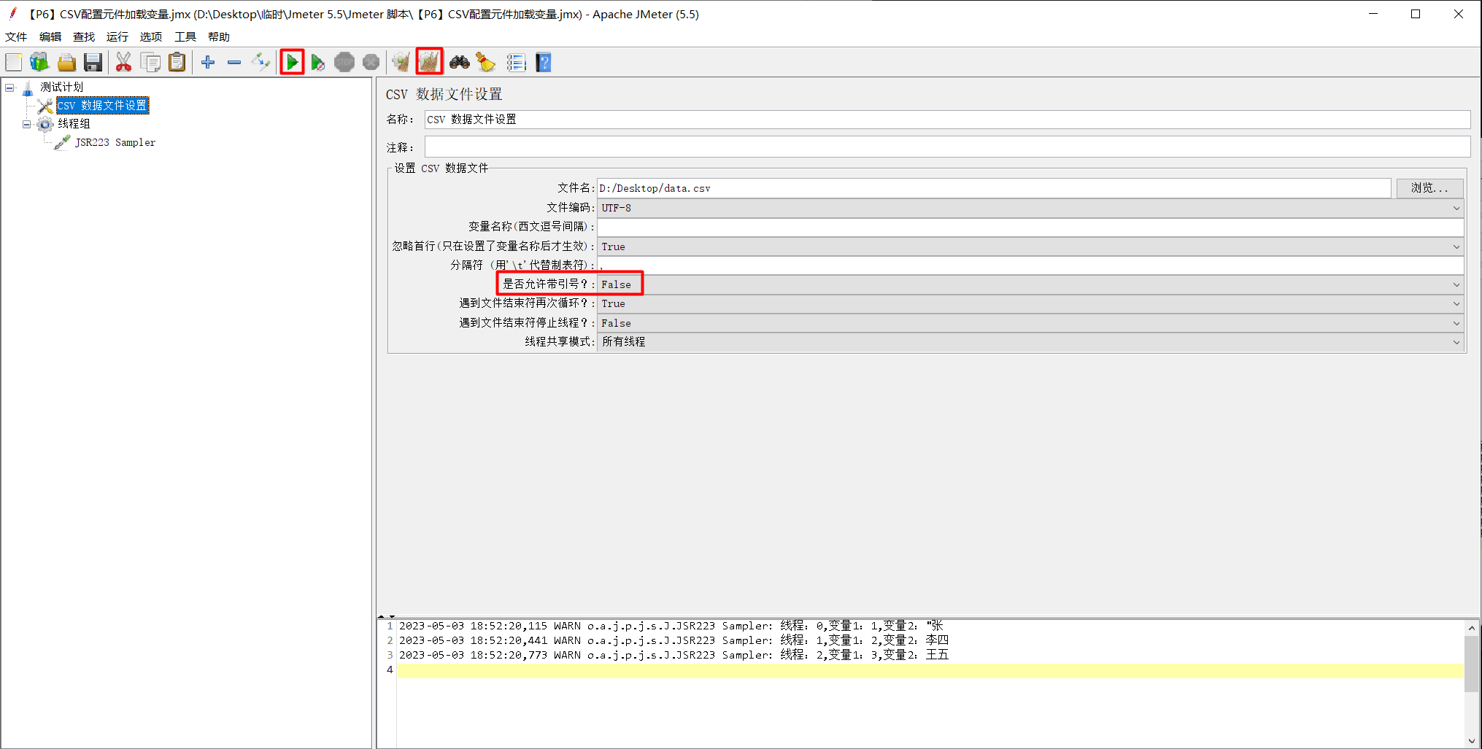Click the empty highlighted log line 4
Image resolution: width=1482 pixels, height=749 pixels.
[x=930, y=670]
